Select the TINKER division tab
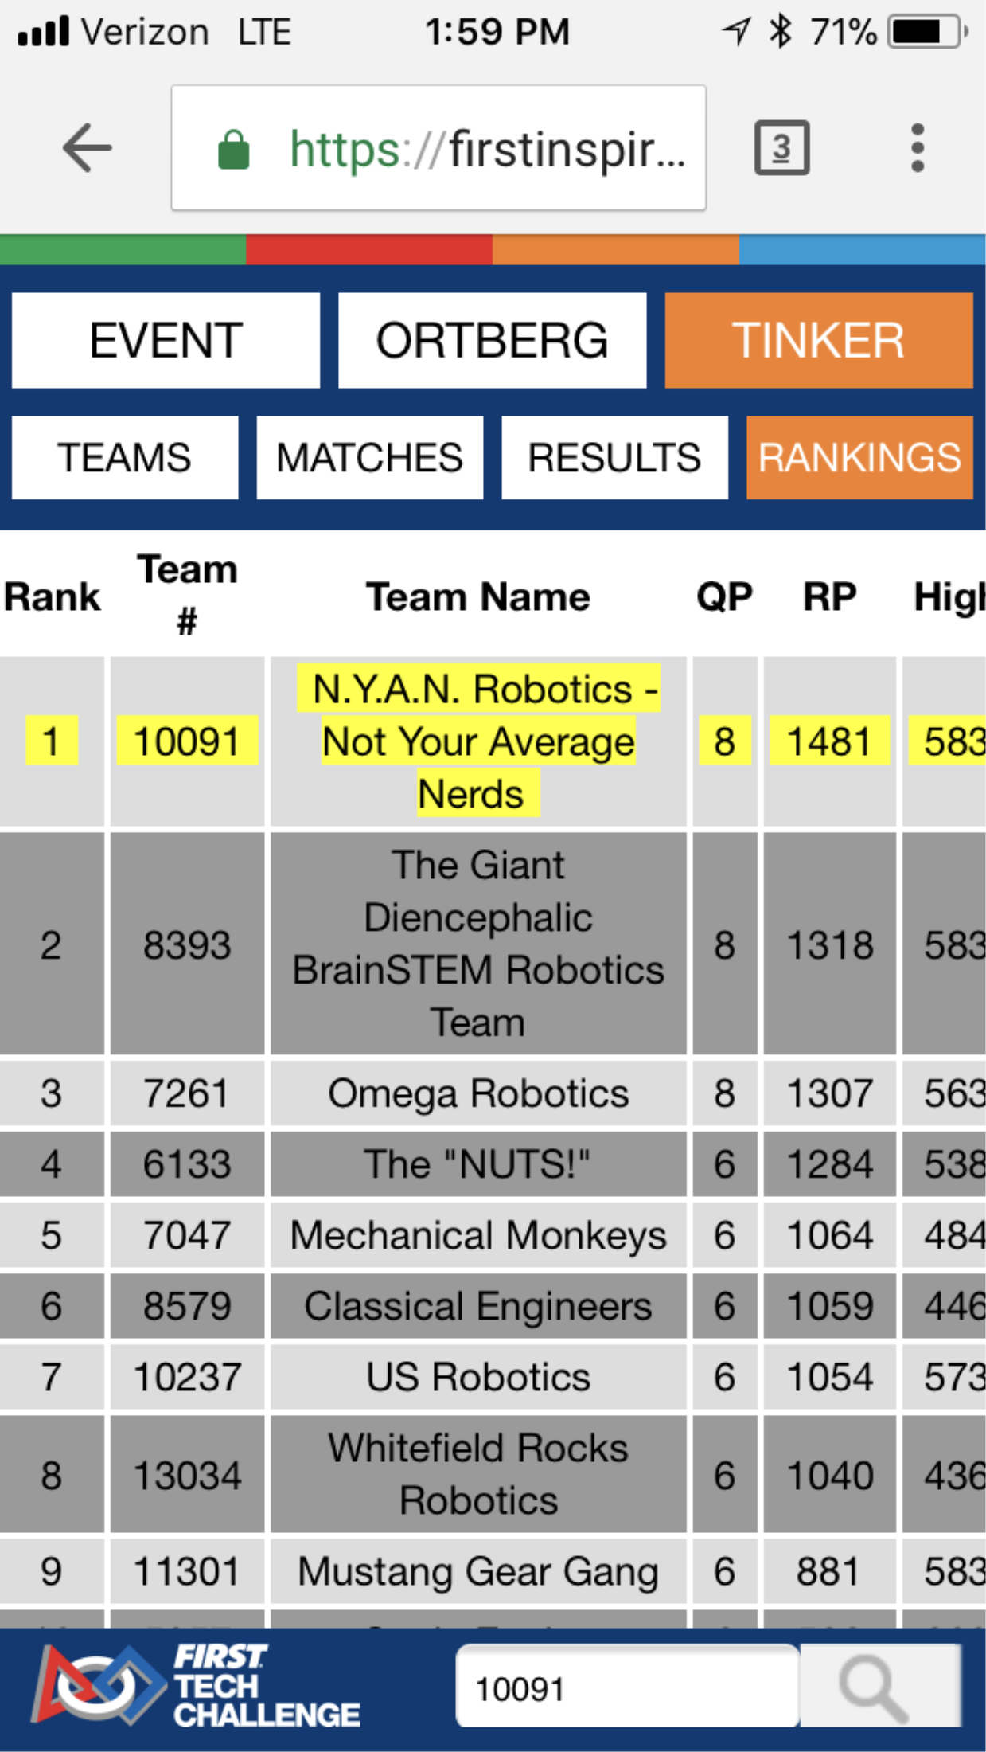986x1752 pixels. (x=819, y=341)
